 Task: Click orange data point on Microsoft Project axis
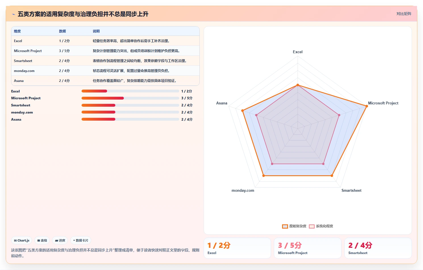click(x=366, y=106)
